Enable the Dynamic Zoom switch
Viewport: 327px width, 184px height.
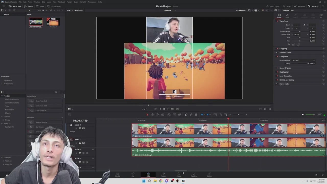[276, 53]
